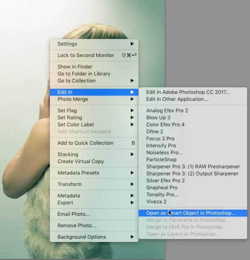Expand the Photo Merge submenu
The width and height of the screenshot is (250, 260).
(94, 99)
